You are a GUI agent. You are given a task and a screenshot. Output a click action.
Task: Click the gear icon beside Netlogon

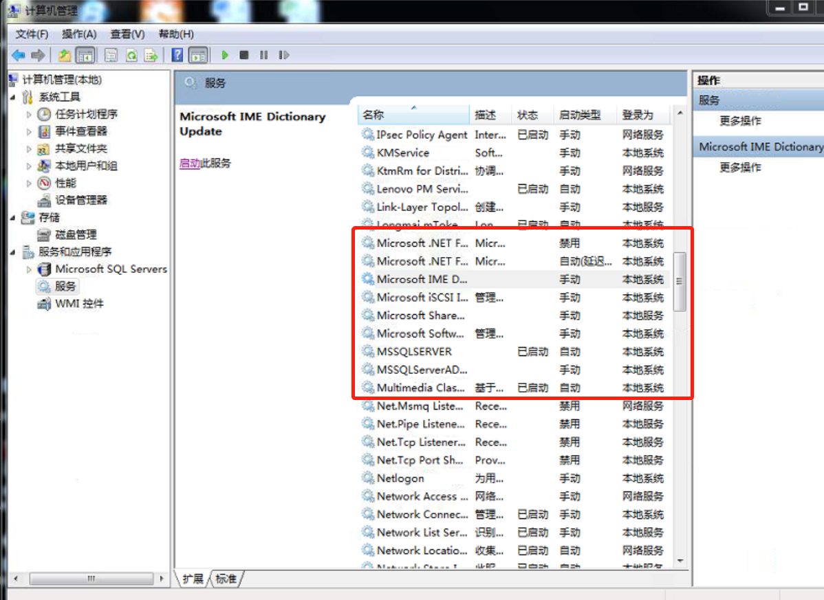(368, 478)
